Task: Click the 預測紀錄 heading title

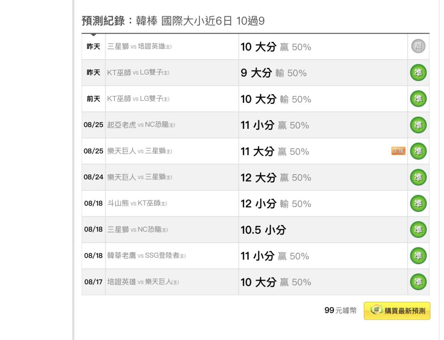Action: (x=103, y=21)
